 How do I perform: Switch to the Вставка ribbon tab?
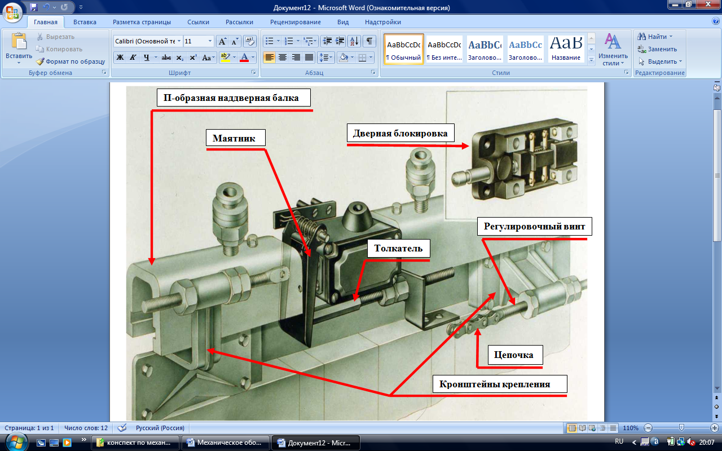[85, 22]
